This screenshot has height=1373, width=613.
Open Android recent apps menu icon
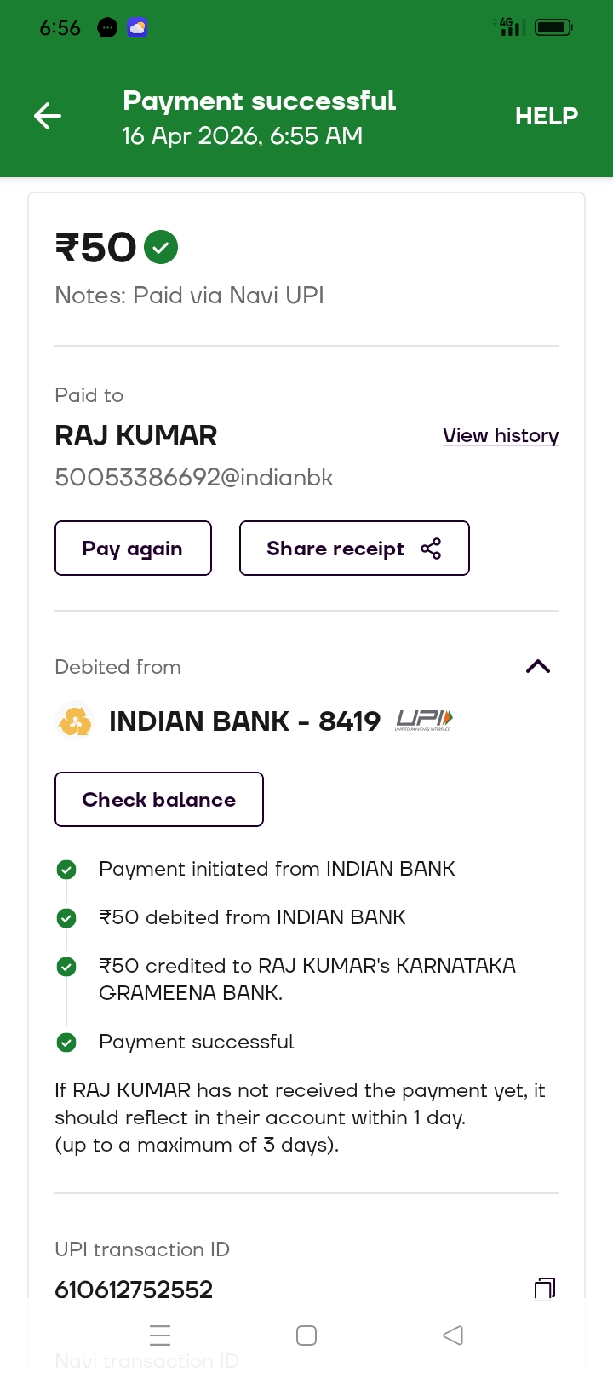(160, 1335)
